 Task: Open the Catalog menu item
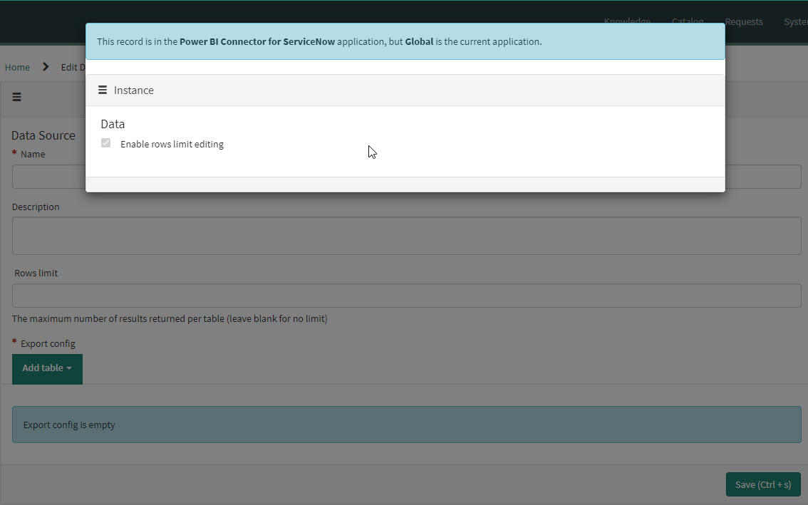pos(688,21)
